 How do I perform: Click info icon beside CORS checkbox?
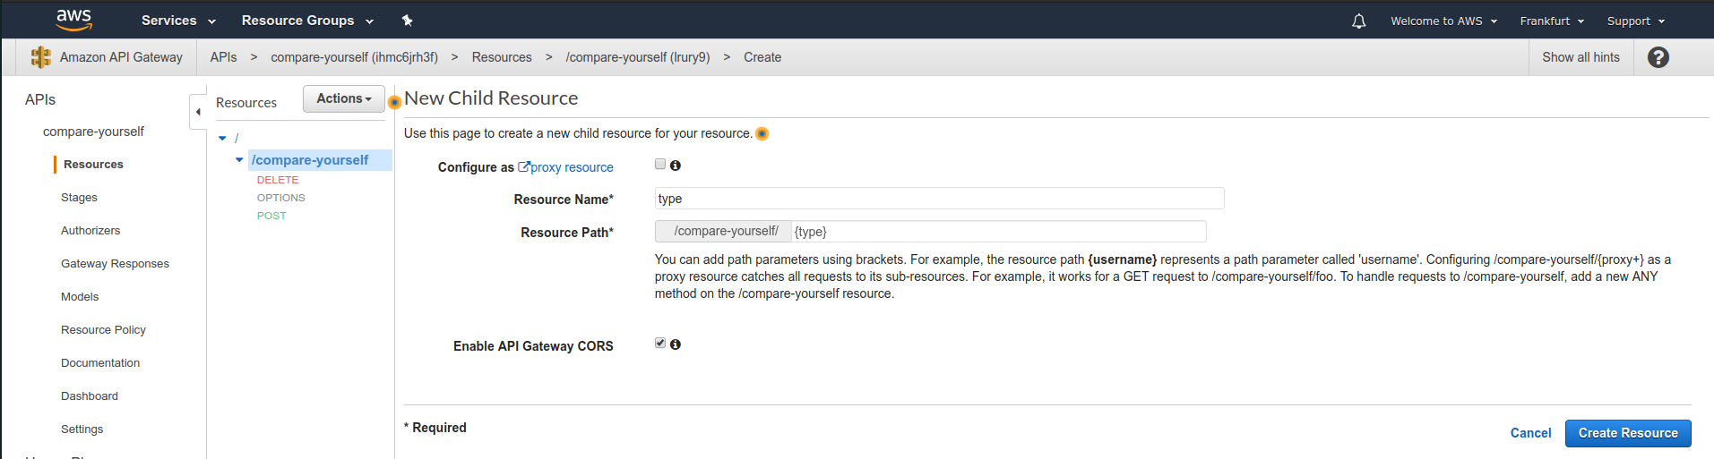pos(676,344)
